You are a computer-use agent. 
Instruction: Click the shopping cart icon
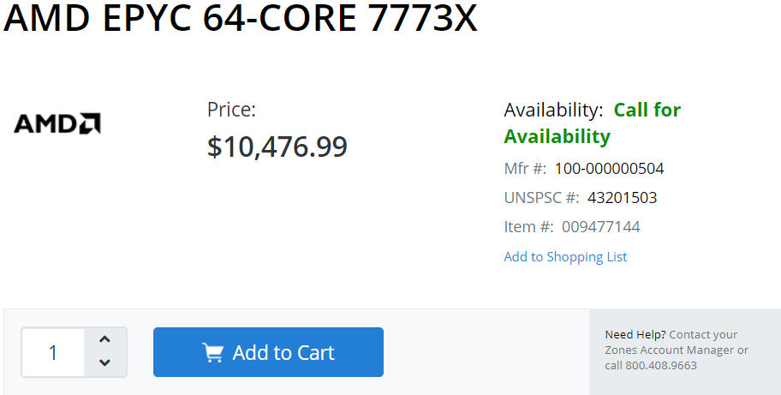[x=212, y=352]
